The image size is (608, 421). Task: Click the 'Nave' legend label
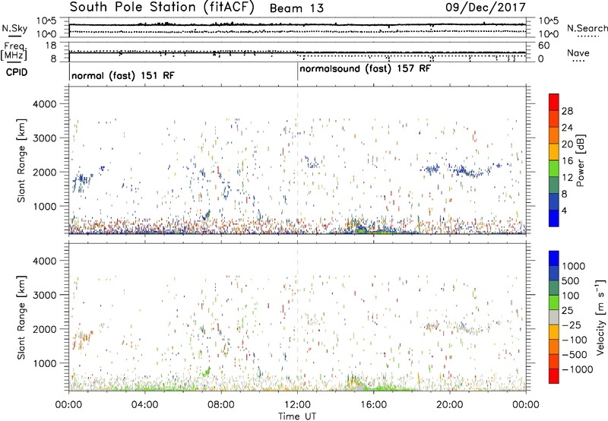(x=578, y=52)
